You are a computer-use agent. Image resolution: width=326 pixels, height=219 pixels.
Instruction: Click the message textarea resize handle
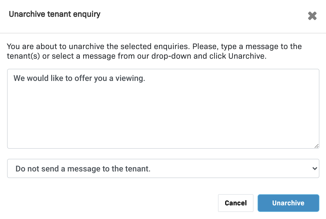[316, 146]
